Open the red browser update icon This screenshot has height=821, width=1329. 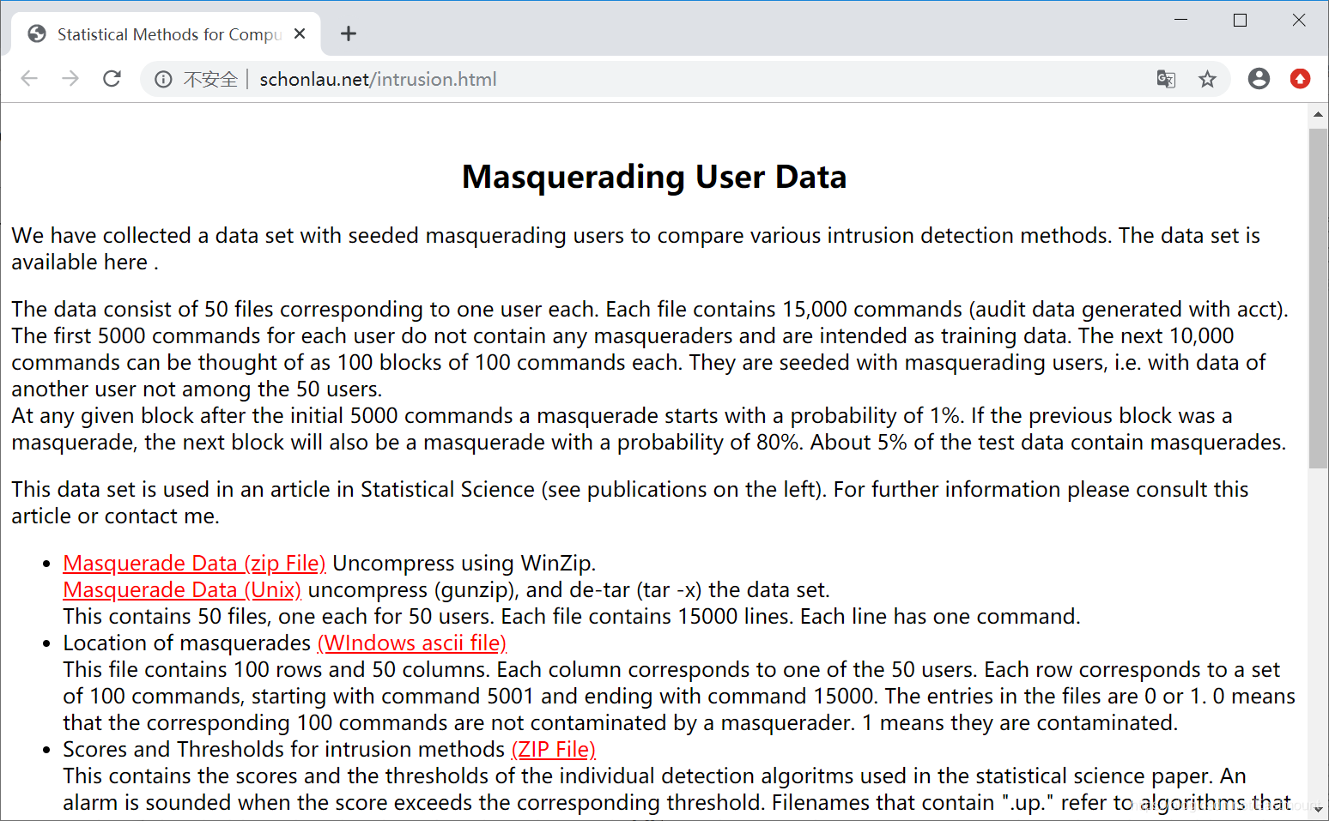(1300, 79)
